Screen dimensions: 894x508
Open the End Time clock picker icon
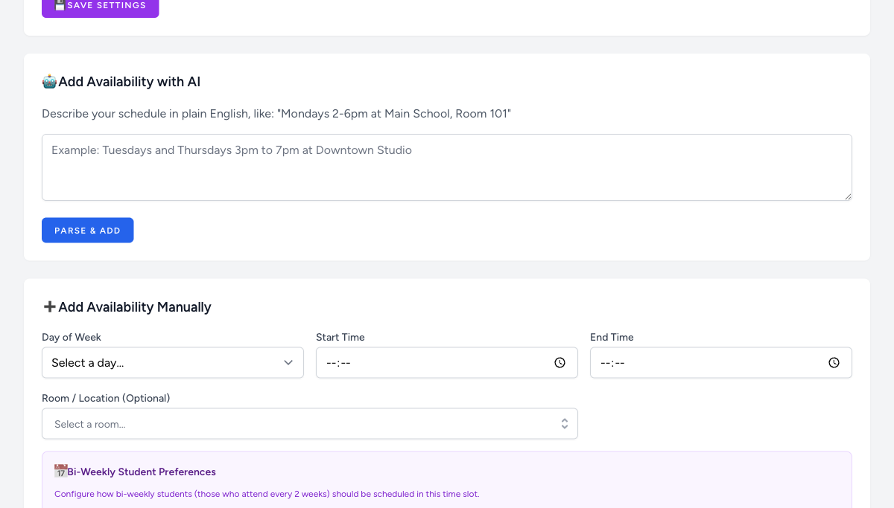click(834, 363)
